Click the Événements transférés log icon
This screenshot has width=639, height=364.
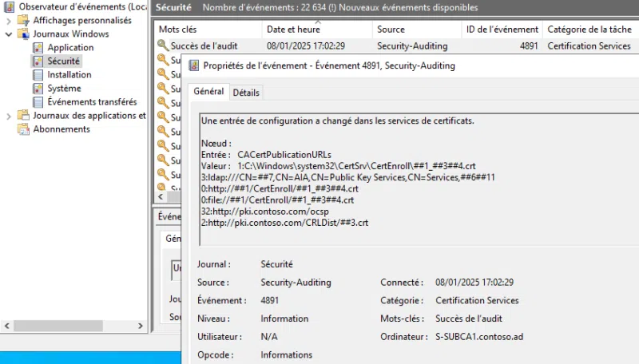pyautogui.click(x=38, y=102)
